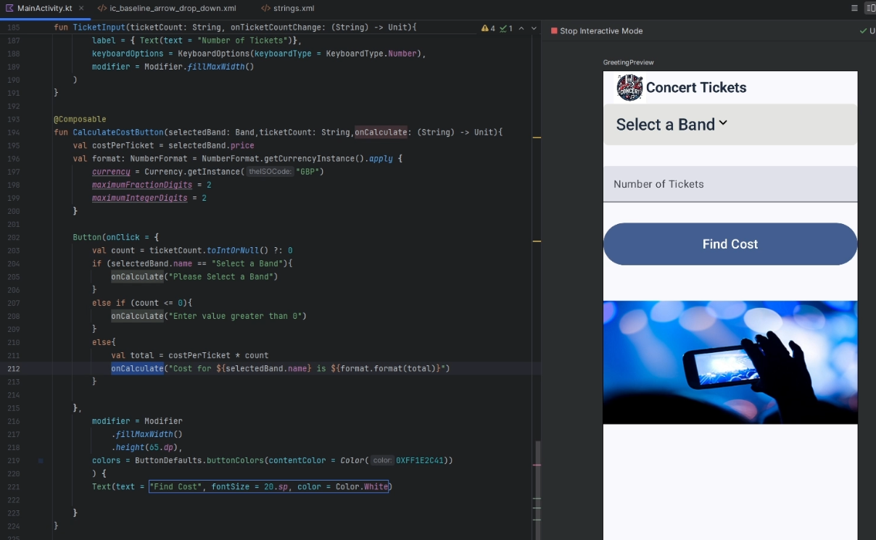The width and height of the screenshot is (876, 540).
Task: Click the warnings indicator showing 4
Action: (488, 28)
